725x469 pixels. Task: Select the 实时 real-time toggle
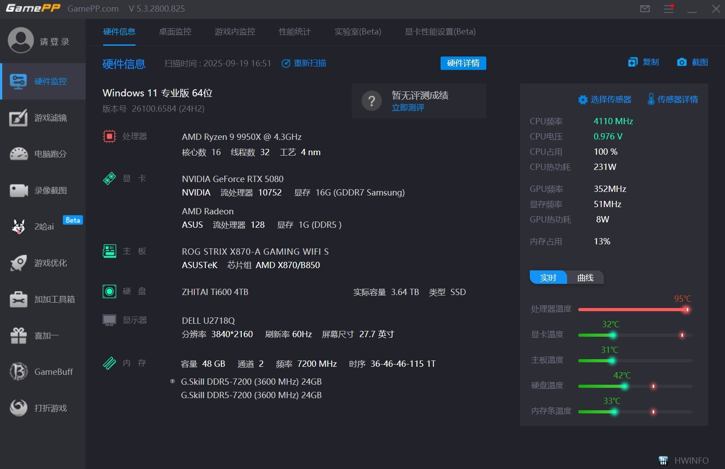548,277
